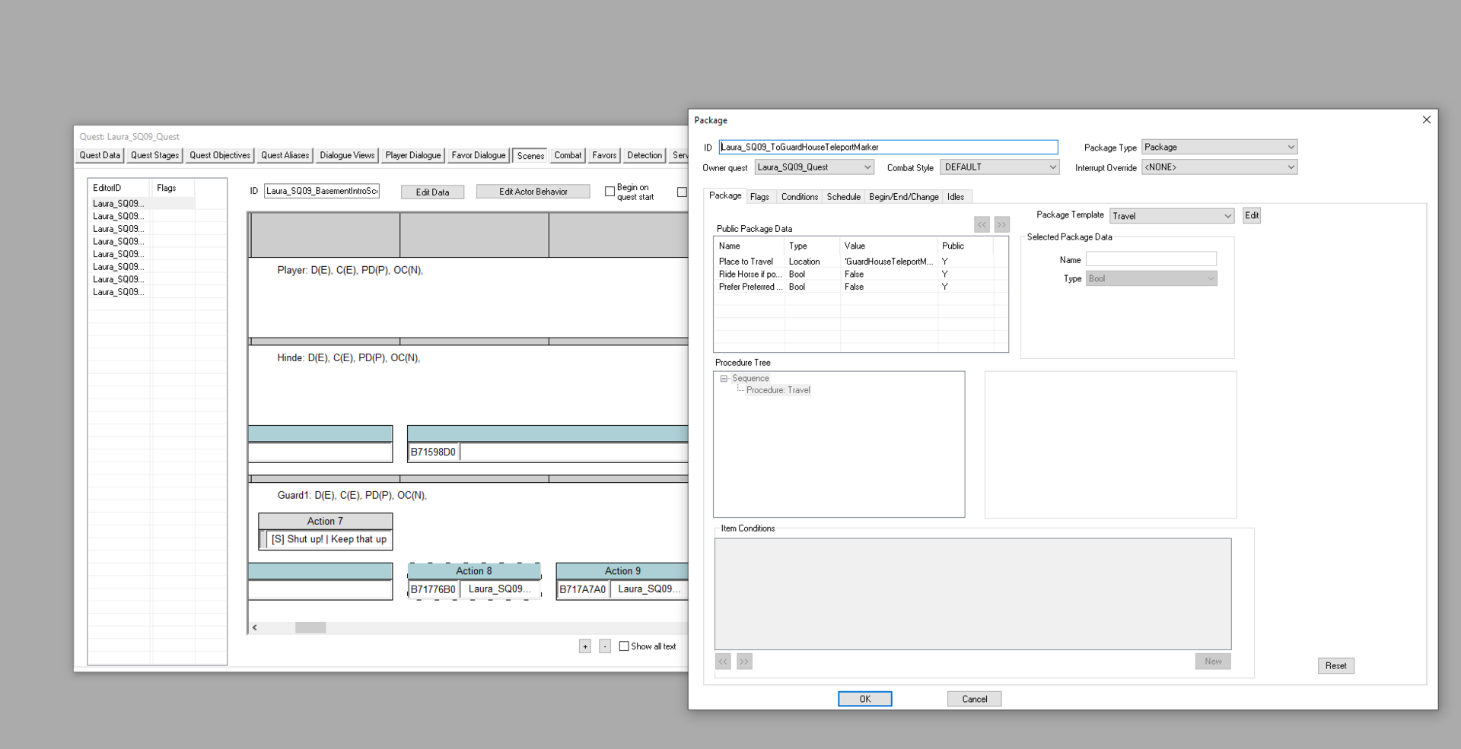Click the scene horizontal scrollbar thumb

310,627
